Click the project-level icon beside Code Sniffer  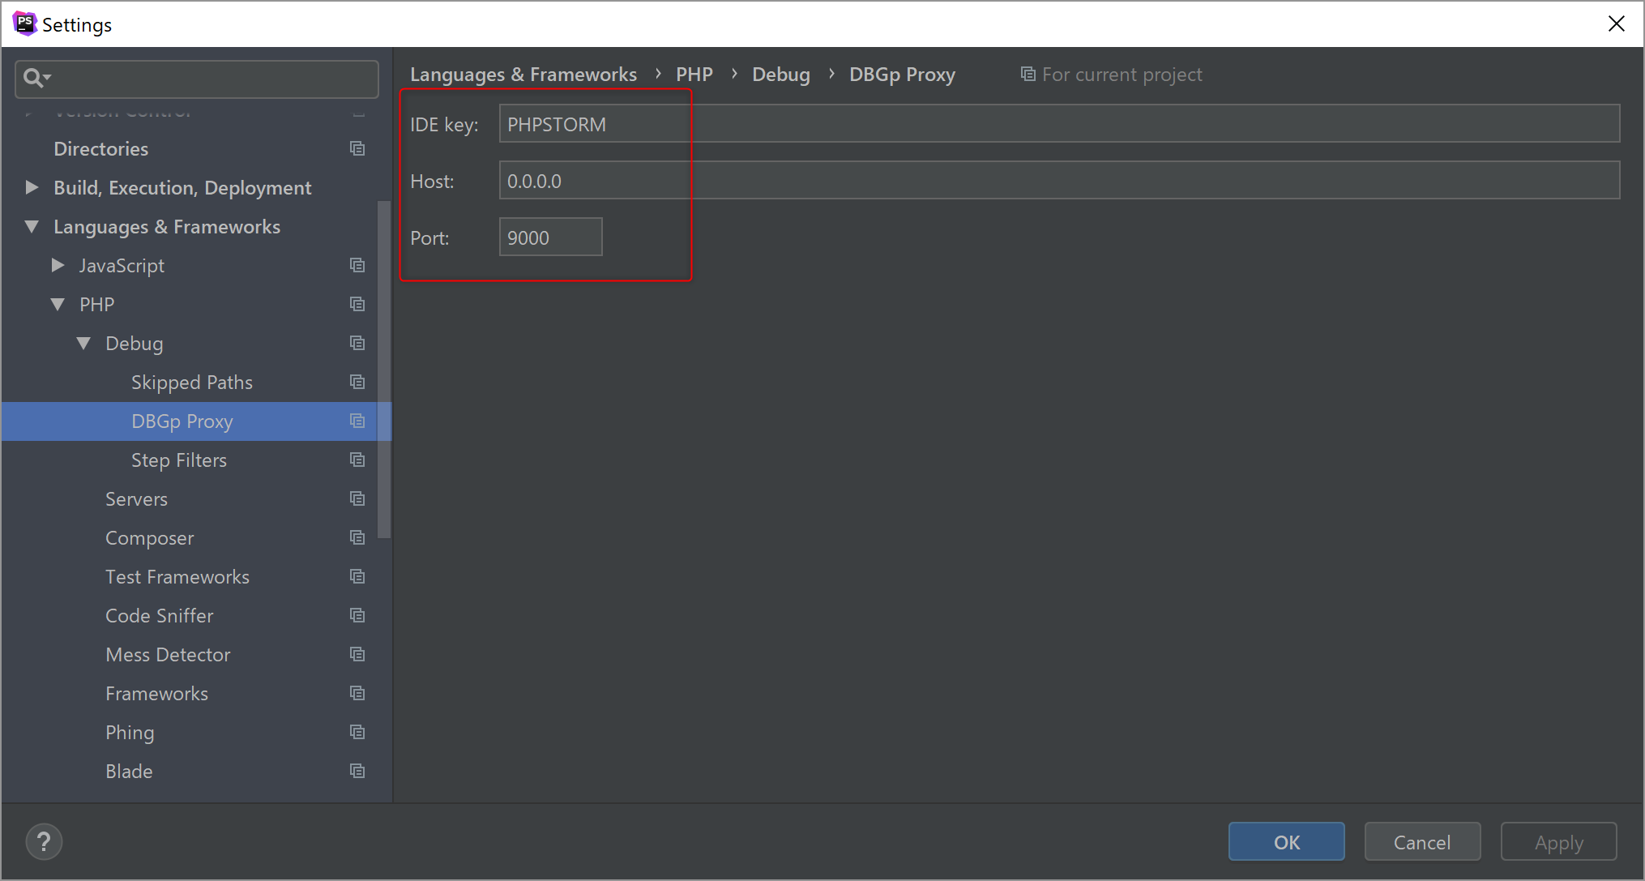click(x=357, y=615)
